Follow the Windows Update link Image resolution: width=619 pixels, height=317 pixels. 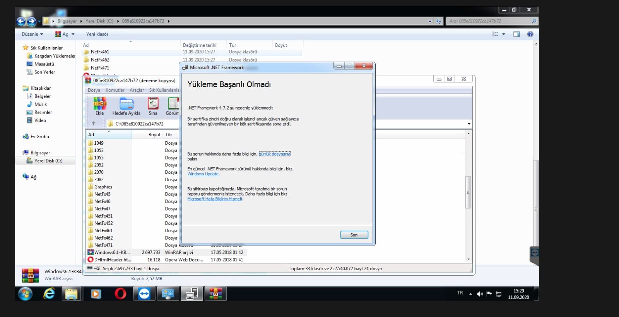tap(203, 174)
